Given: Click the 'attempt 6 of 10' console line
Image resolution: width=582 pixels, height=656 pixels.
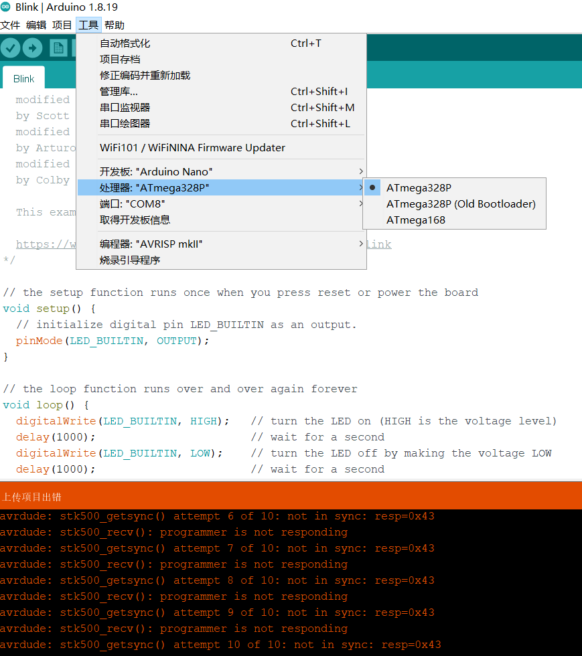Looking at the screenshot, I should coord(217,516).
